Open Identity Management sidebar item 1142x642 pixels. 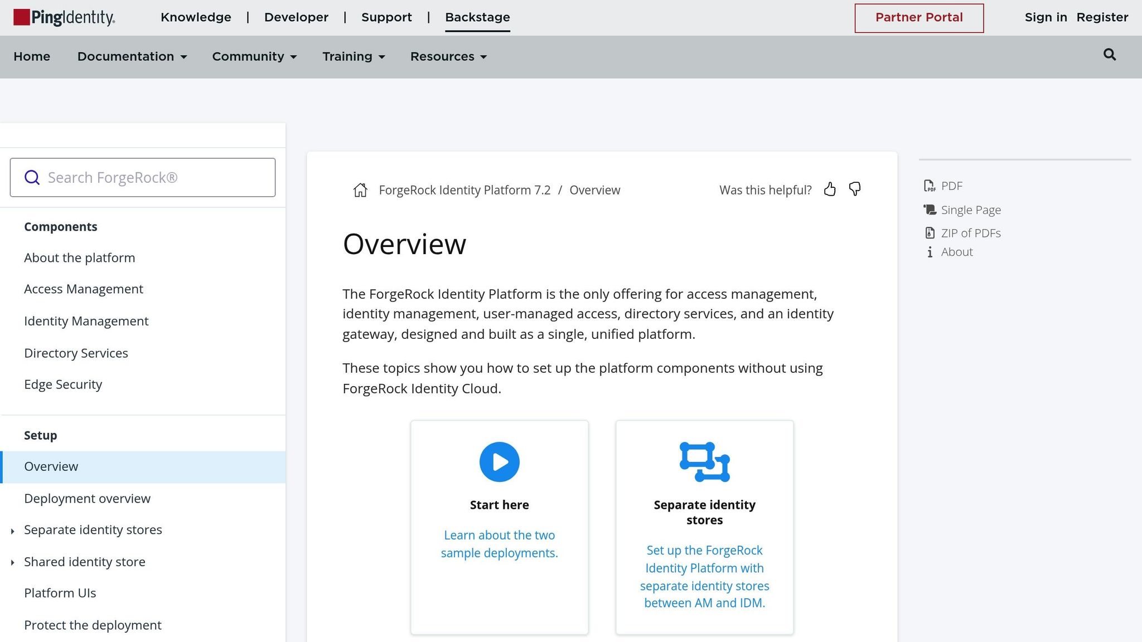click(x=86, y=322)
